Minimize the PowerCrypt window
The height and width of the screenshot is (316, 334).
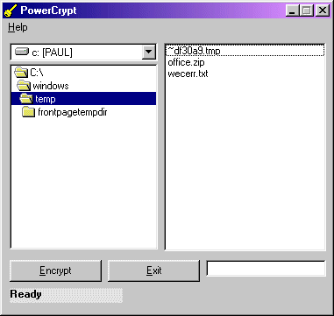pyautogui.click(x=292, y=11)
